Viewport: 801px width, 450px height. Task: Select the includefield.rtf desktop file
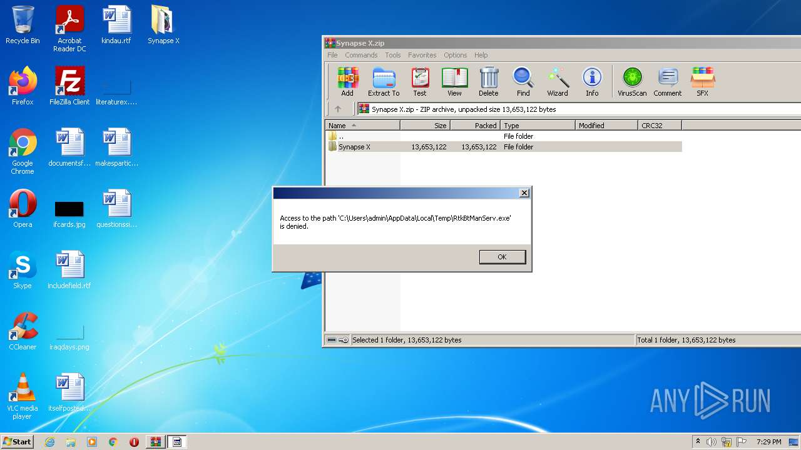(69, 270)
